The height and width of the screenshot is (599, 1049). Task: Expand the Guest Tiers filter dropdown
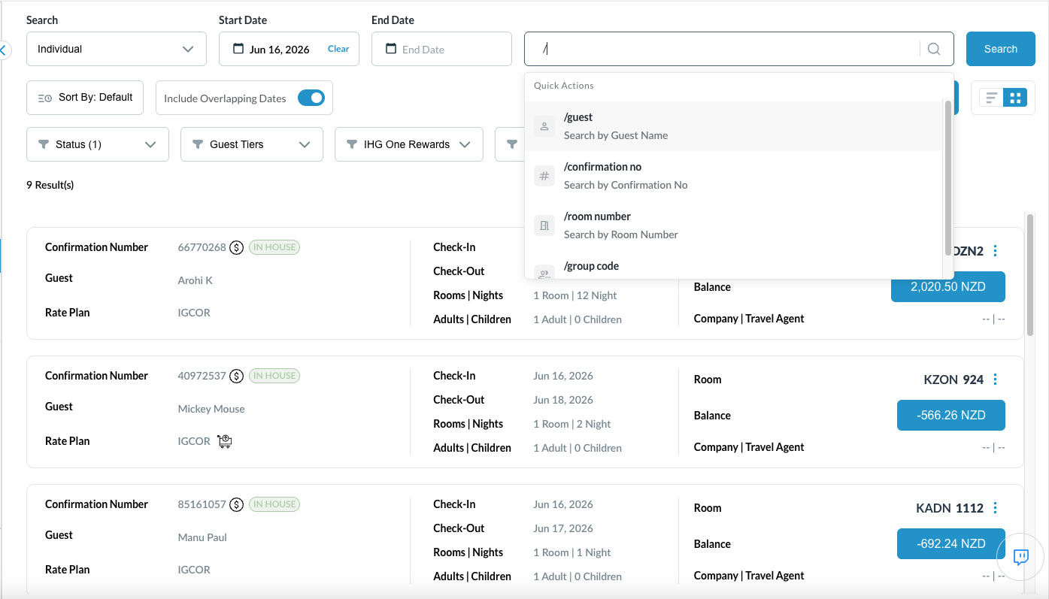click(x=252, y=144)
